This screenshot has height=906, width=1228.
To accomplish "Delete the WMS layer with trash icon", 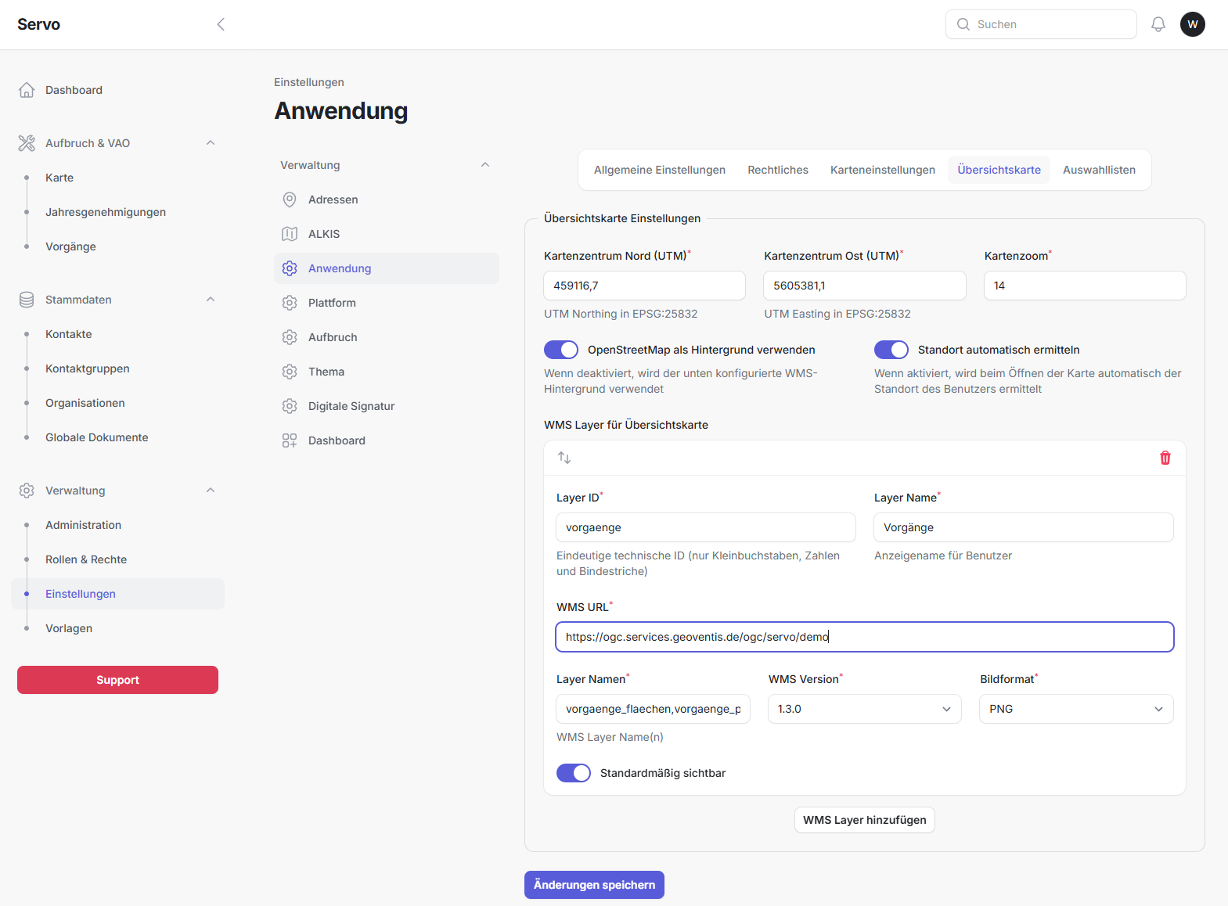I will [1165, 458].
